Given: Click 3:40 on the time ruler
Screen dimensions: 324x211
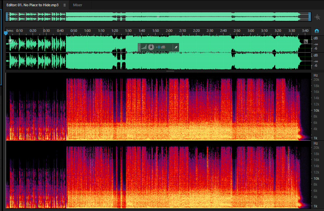Looking at the screenshot, I should click(x=305, y=31).
